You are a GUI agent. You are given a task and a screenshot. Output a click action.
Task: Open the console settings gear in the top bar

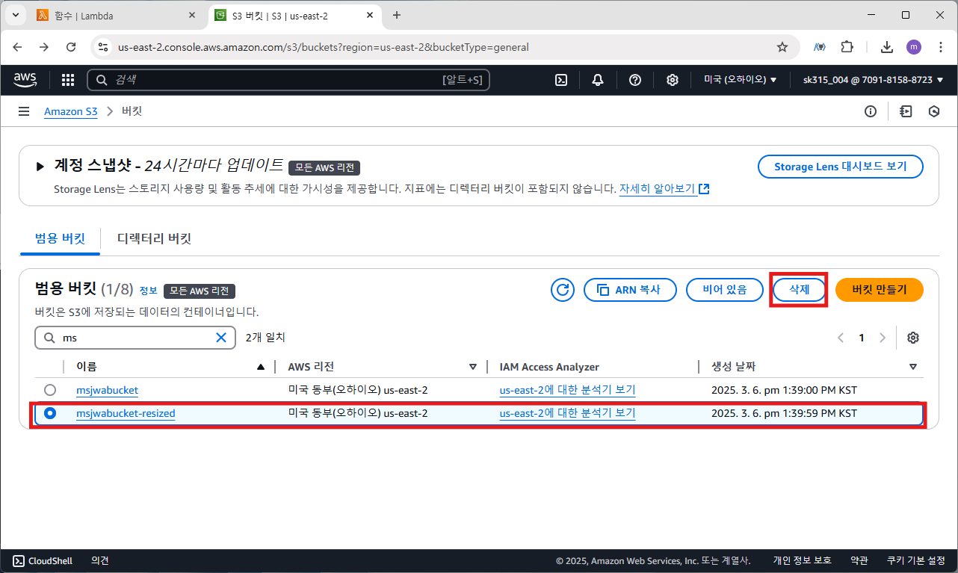click(673, 80)
